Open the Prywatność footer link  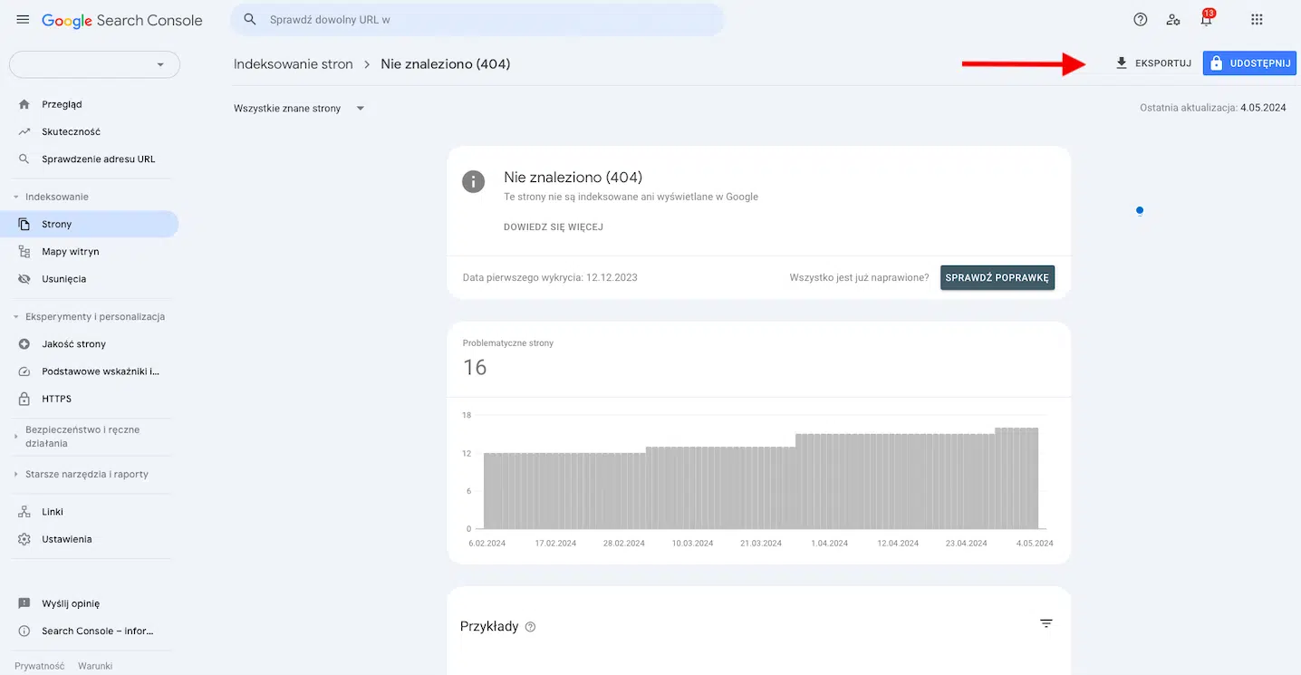tap(40, 666)
